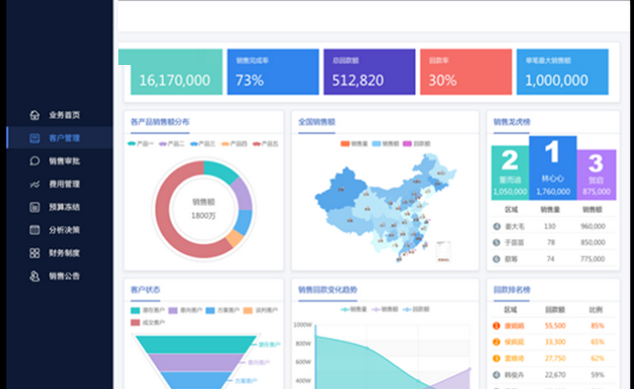
Task: Click gray rank 4 badge in 回款排名榜
Action: [x=497, y=375]
